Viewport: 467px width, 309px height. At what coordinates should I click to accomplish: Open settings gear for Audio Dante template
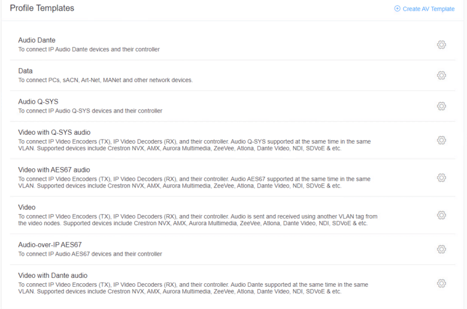click(441, 45)
